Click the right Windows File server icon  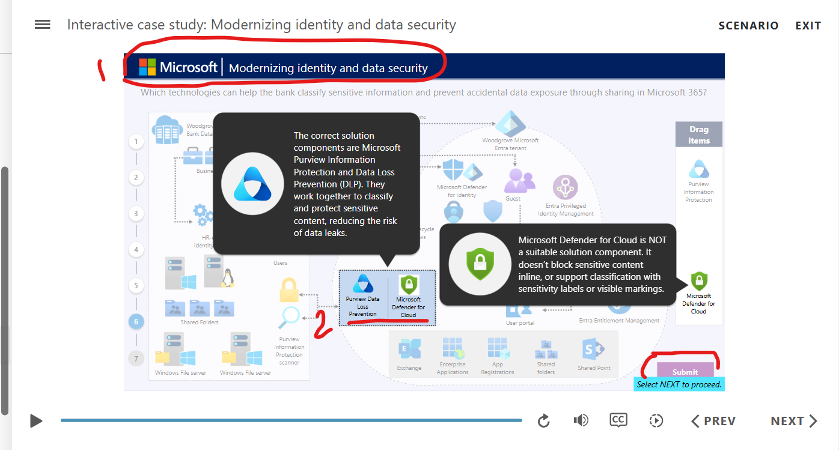tap(242, 350)
